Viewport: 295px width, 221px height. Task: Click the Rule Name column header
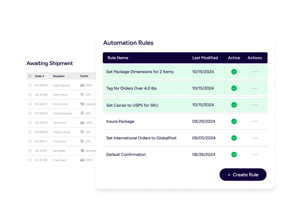coord(118,58)
